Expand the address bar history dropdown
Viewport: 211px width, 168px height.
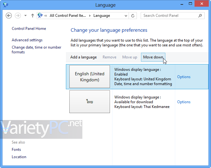126,16
